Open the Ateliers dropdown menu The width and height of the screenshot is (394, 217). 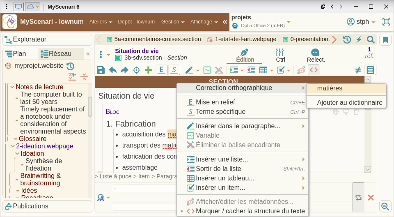tap(100, 22)
